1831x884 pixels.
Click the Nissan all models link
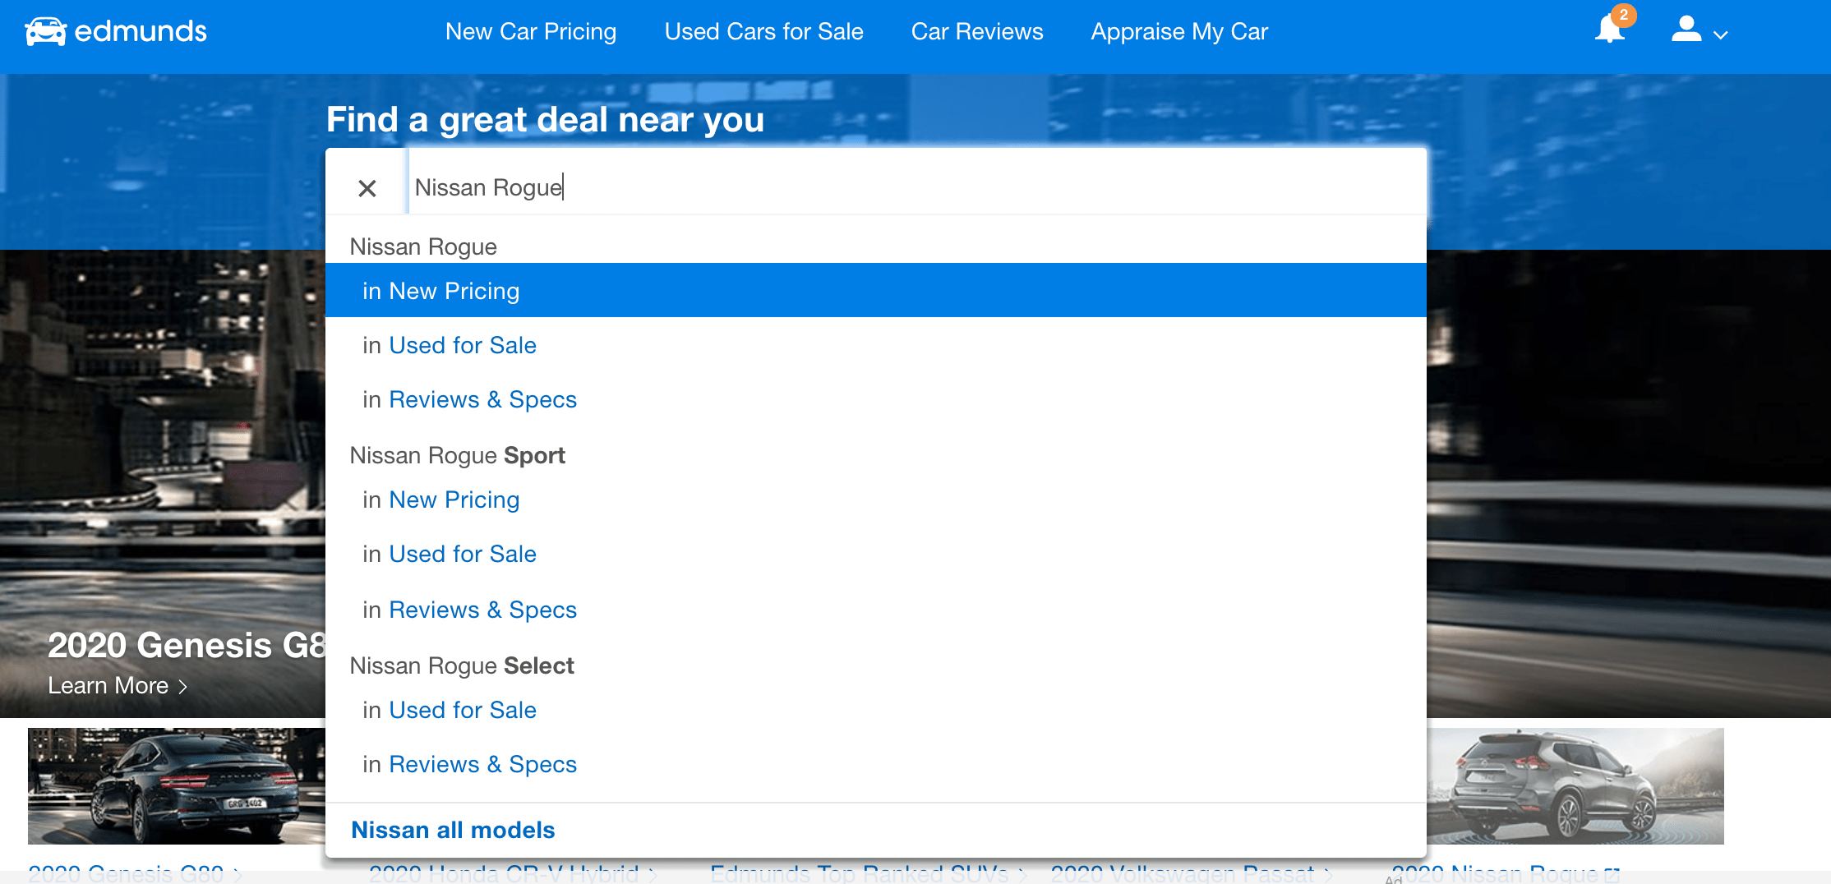(453, 830)
